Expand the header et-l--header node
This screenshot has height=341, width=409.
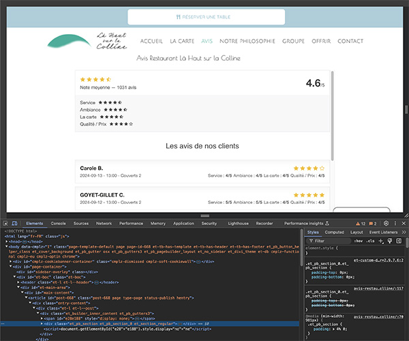coord(18,282)
